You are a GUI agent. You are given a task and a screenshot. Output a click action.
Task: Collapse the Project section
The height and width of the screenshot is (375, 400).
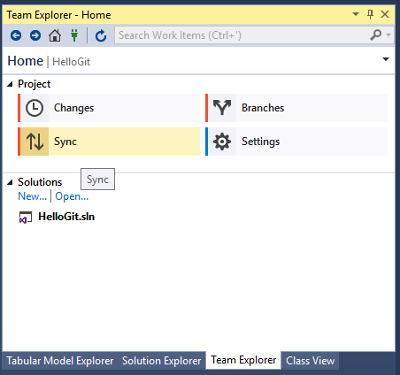click(x=10, y=84)
